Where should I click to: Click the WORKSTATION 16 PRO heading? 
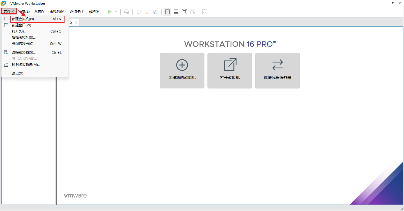(230, 44)
